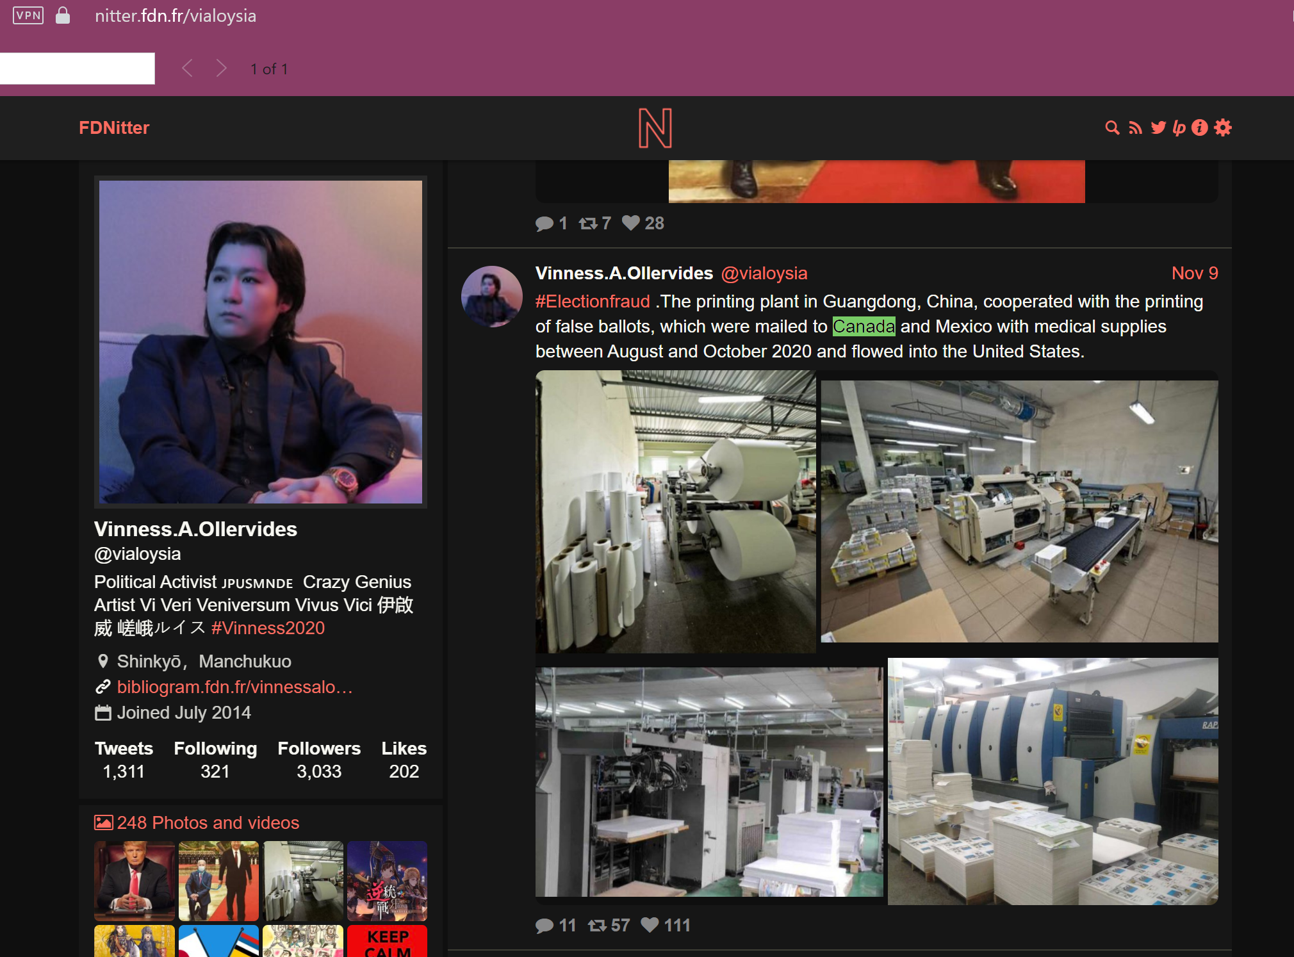Go to next find result arrow
This screenshot has width=1294, height=957.
[221, 69]
